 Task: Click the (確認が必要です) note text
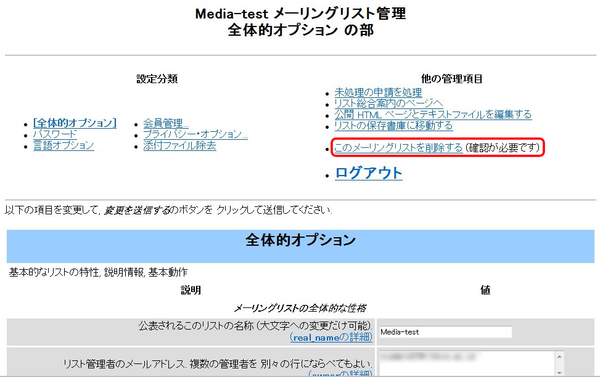coord(503,148)
